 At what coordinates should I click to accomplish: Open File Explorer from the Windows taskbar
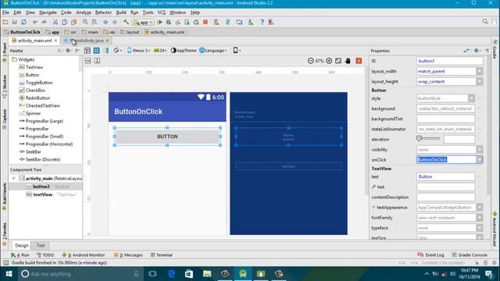tap(207, 274)
